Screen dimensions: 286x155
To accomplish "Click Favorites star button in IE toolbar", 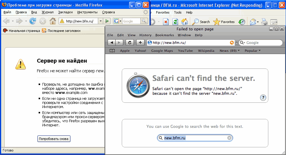I will [x=224, y=22].
